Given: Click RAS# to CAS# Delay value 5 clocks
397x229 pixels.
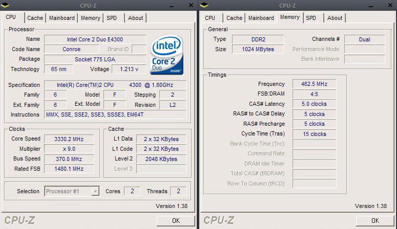Looking at the screenshot, I should [314, 114].
